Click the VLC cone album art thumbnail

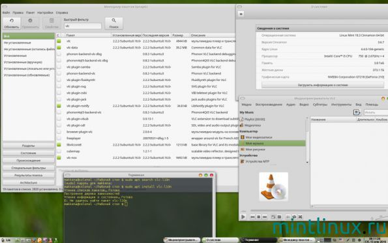[x=273, y=187]
